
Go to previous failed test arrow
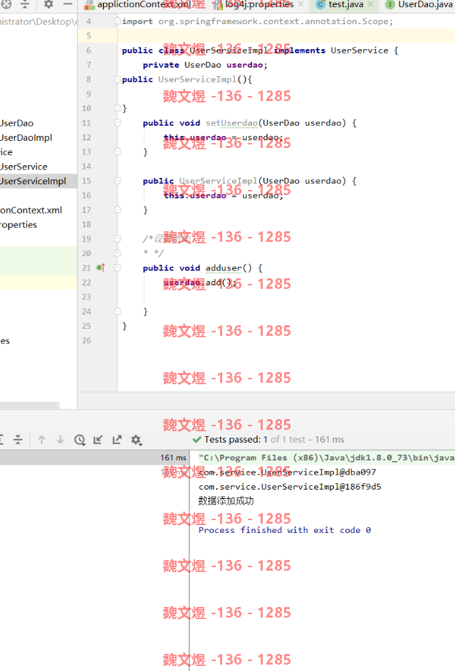[41, 440]
